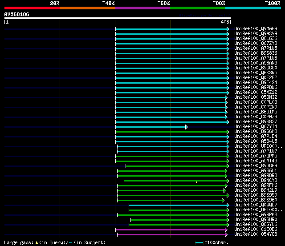The image size is (285, 246).
Task: Open hit UniRef100_B9S836
Action: [256, 53]
